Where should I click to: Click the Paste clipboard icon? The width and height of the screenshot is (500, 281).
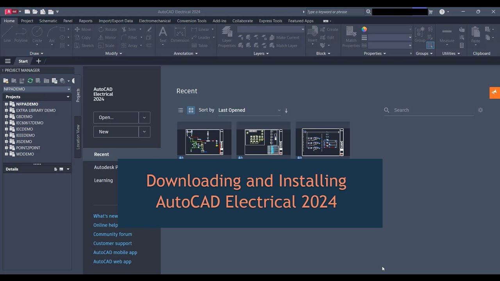pos(475,35)
